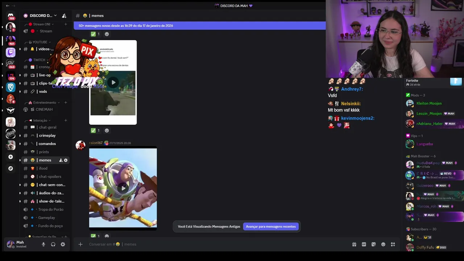Image resolution: width=464 pixels, height=261 pixels.
Task: Open the blue shield R server
Action: [11, 87]
